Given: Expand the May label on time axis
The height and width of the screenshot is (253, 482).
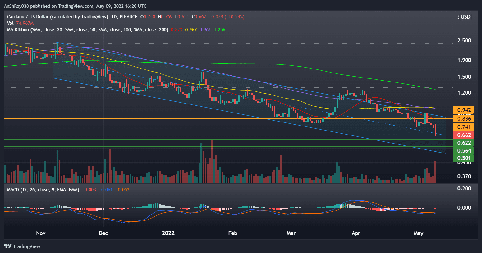Looking at the screenshot, I should (x=419, y=233).
